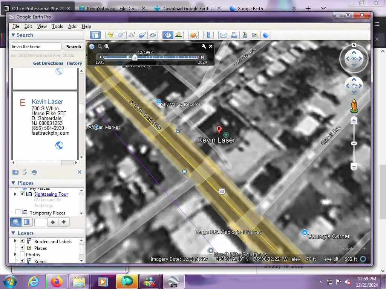Click the time slider clock icon
This screenshot has height=289, width=386.
pyautogui.click(x=92, y=46)
